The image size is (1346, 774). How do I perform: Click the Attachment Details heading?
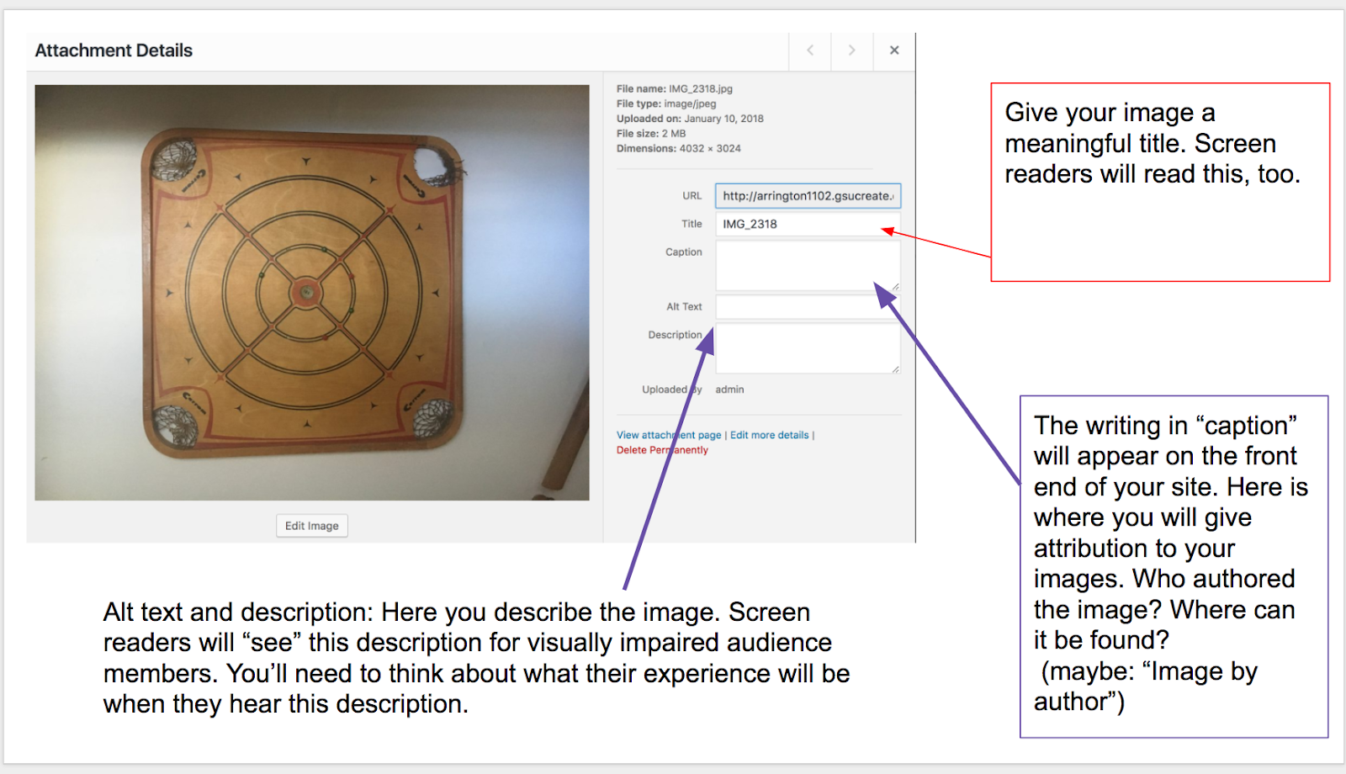coord(114,50)
